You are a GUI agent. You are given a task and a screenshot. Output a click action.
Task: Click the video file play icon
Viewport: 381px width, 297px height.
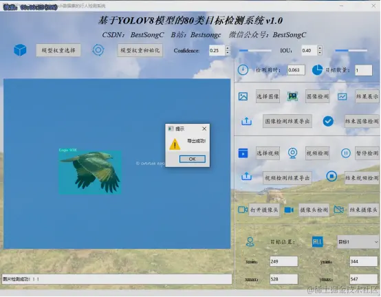[243, 153]
